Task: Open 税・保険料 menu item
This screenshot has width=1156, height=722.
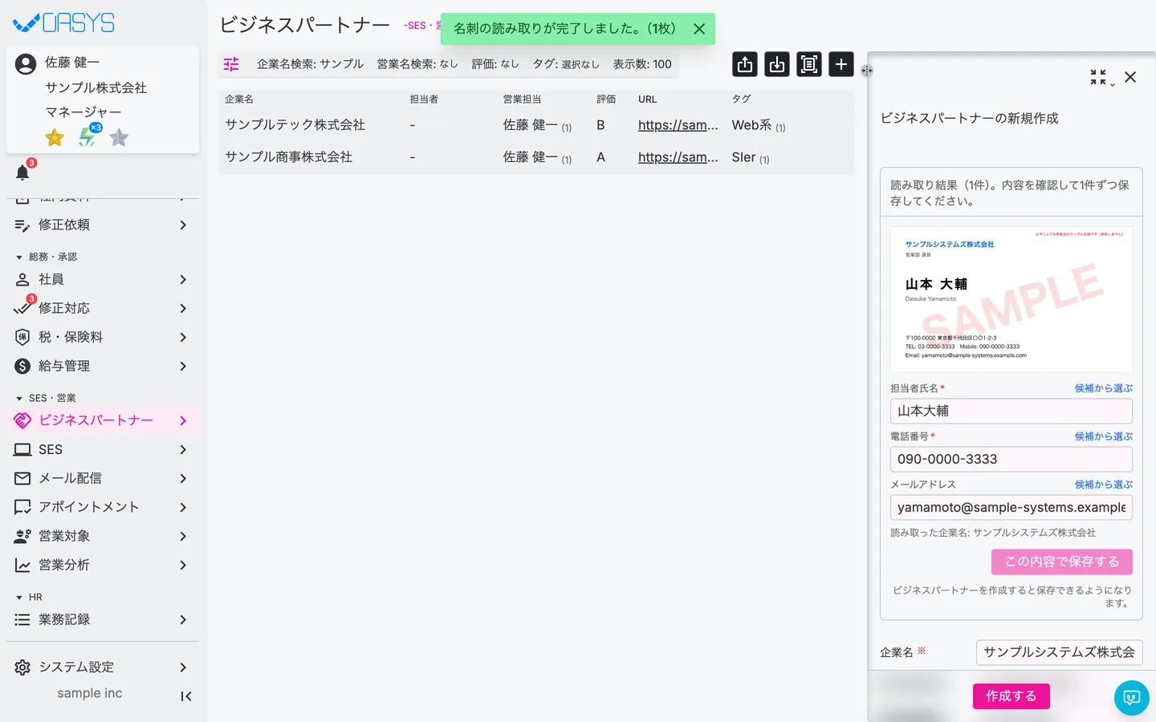Action: point(103,337)
